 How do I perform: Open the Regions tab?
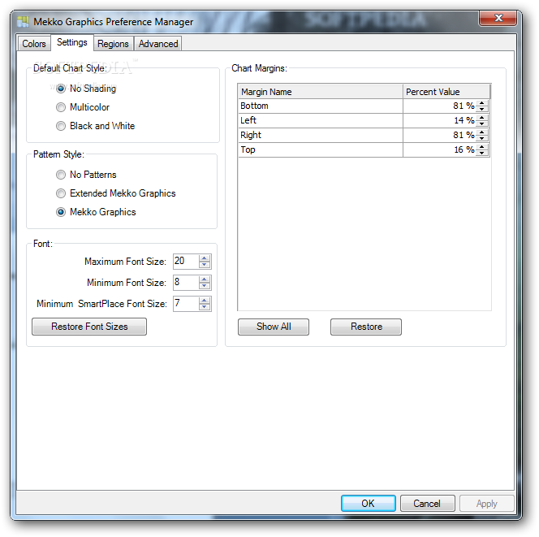click(x=113, y=44)
